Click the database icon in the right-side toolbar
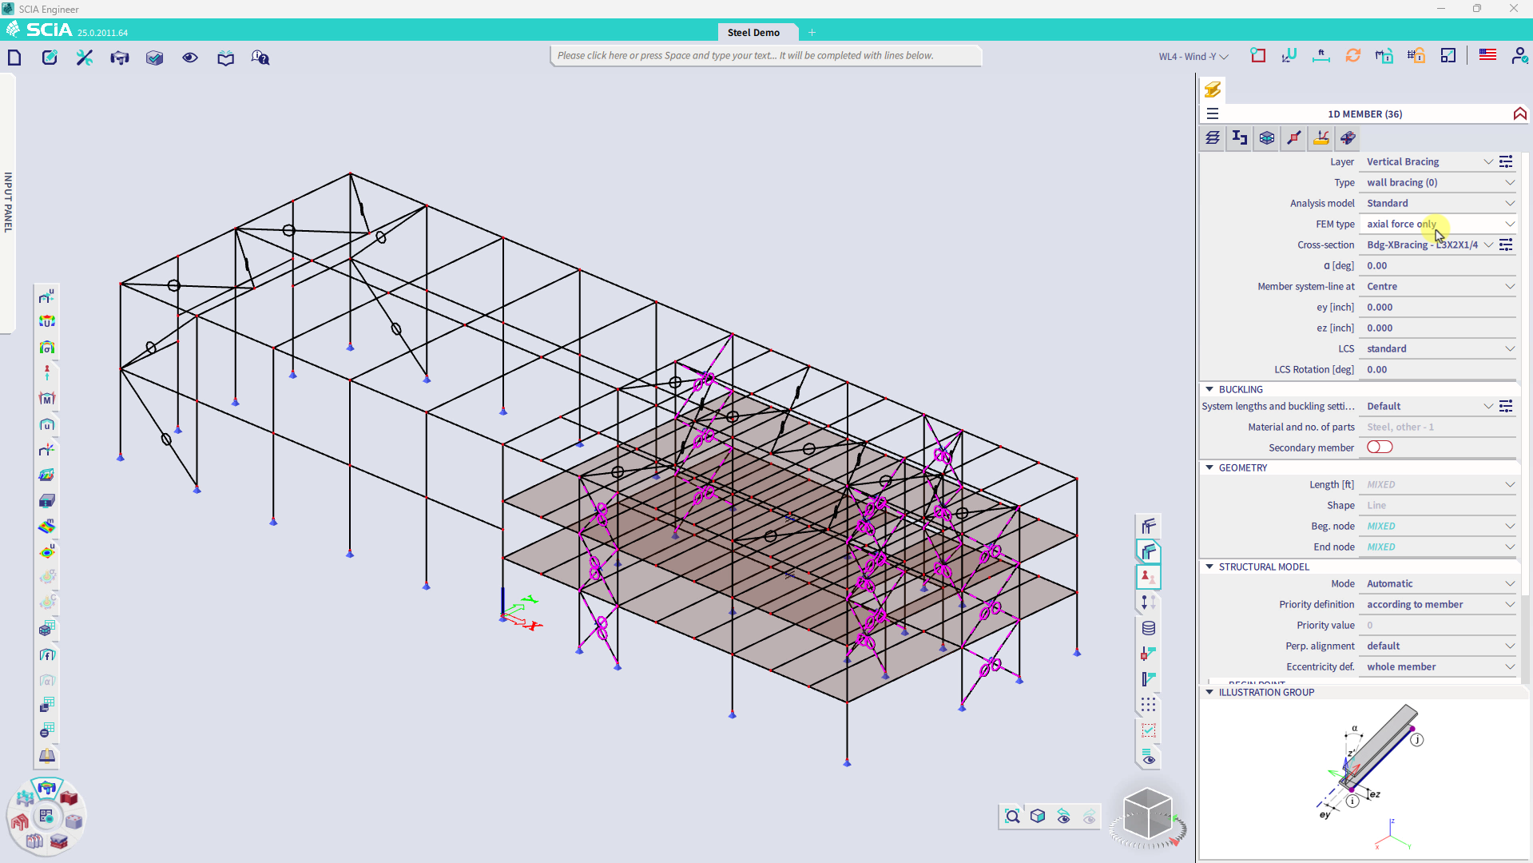 (1148, 628)
